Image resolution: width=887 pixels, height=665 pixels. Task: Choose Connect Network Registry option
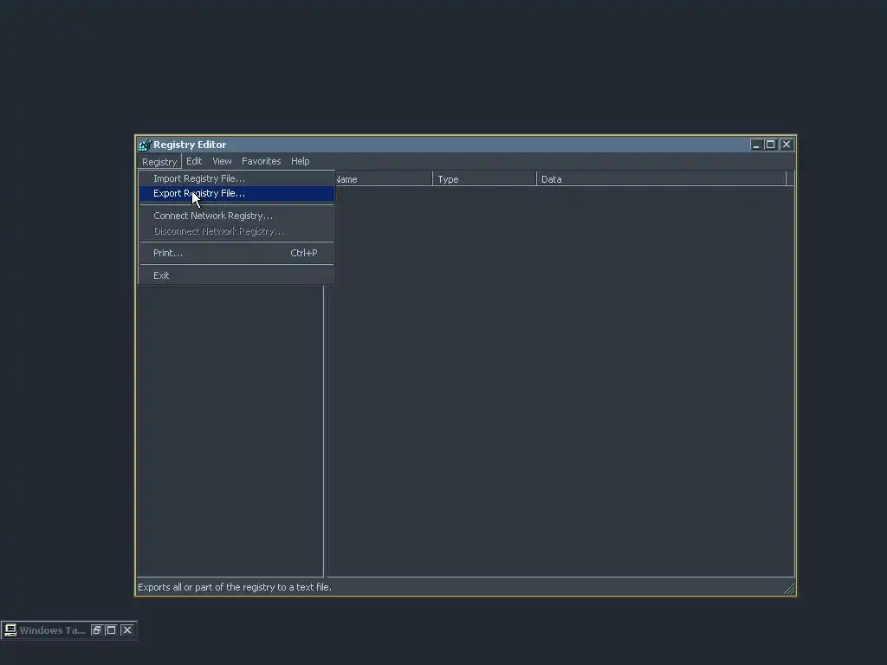236,216
